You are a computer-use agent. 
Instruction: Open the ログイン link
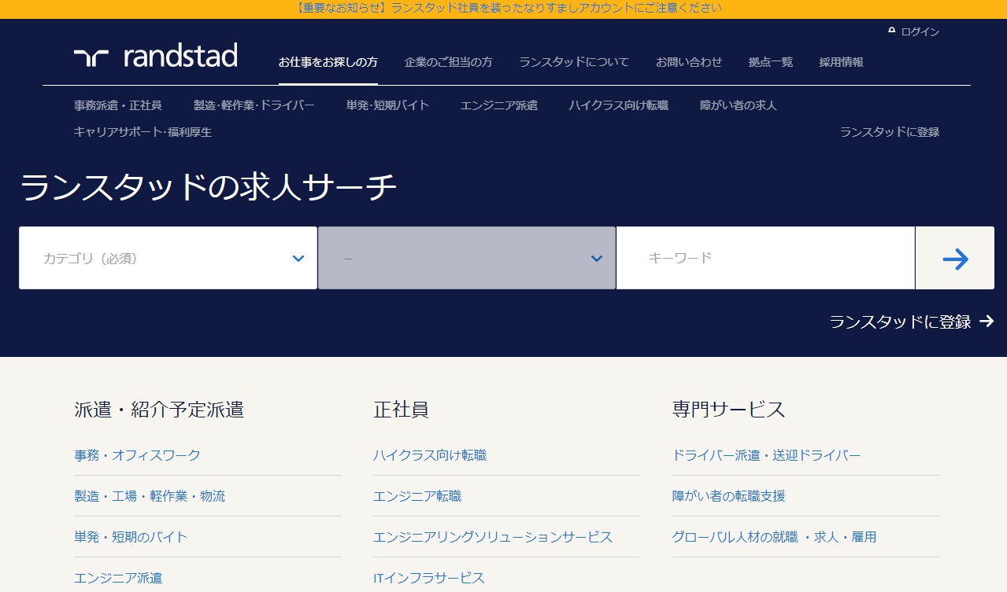(920, 31)
